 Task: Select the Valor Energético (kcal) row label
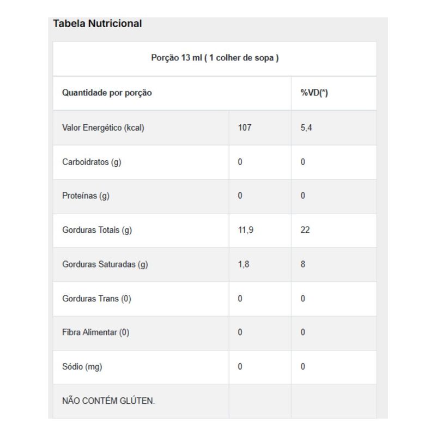pyautogui.click(x=103, y=128)
